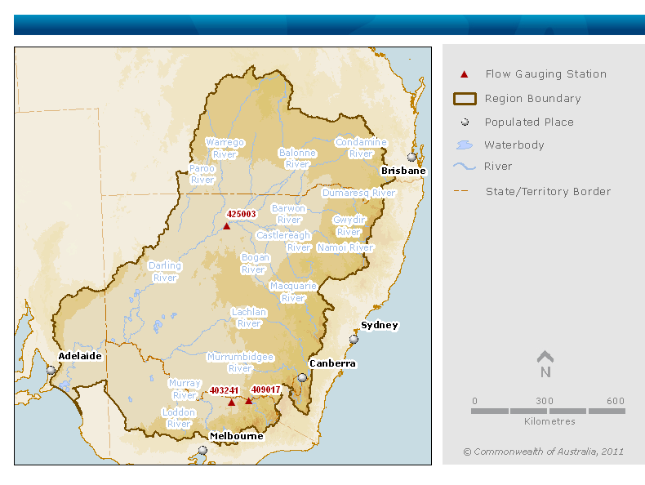The height and width of the screenshot is (485, 645).
Task: Click the 600 scale bar value
Action: (616, 401)
